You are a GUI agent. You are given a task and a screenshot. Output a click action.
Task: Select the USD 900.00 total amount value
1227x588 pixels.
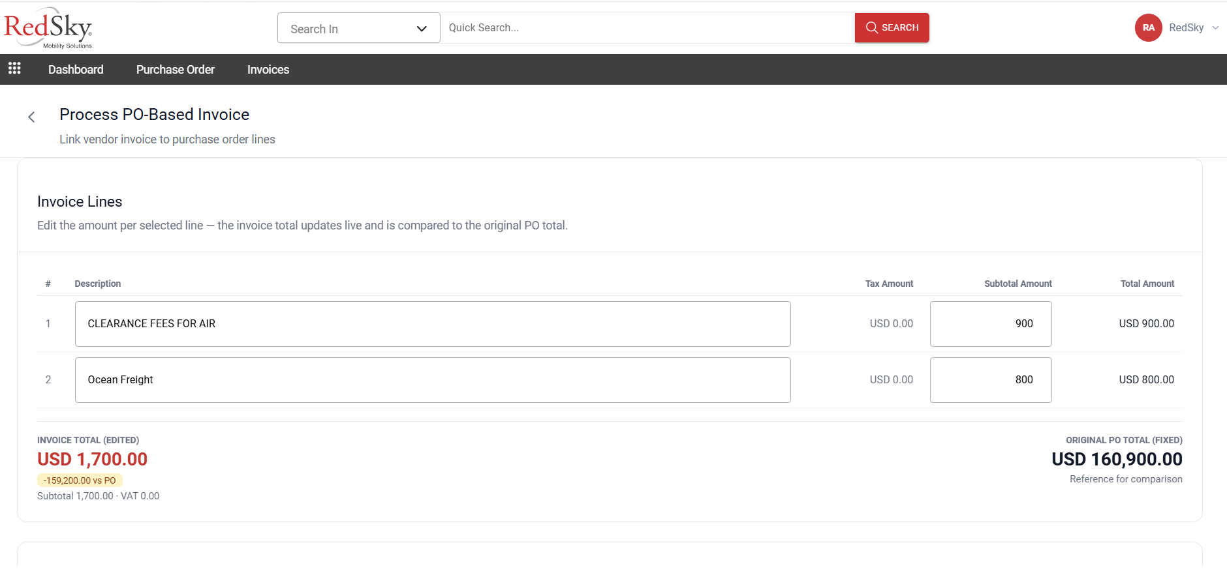coord(1146,324)
